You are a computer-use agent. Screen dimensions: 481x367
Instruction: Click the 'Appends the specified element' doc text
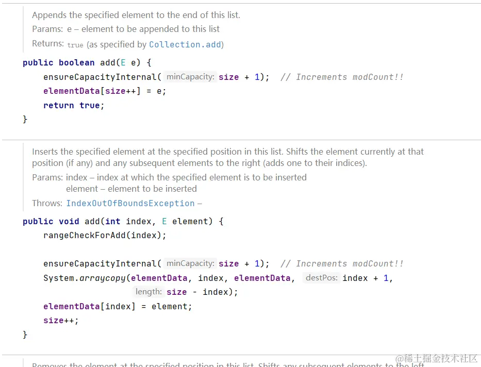[136, 15]
